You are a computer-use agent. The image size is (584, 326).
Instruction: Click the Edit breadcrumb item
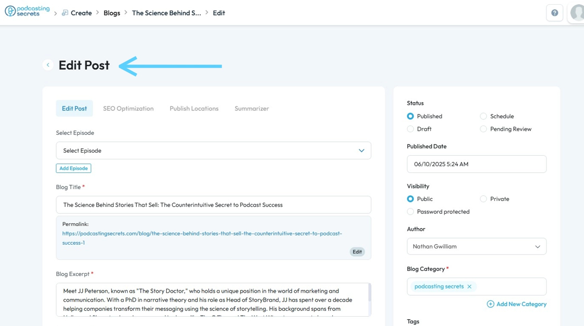(219, 12)
